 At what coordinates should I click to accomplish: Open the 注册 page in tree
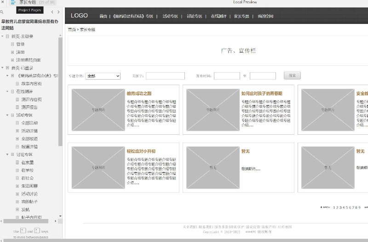click(20, 52)
